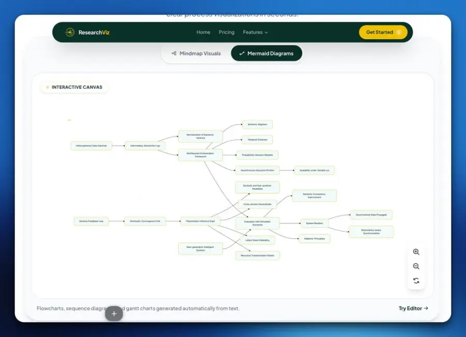Click the Next-generation Intelligent Systems node
The width and height of the screenshot is (466, 337).
tap(200, 249)
